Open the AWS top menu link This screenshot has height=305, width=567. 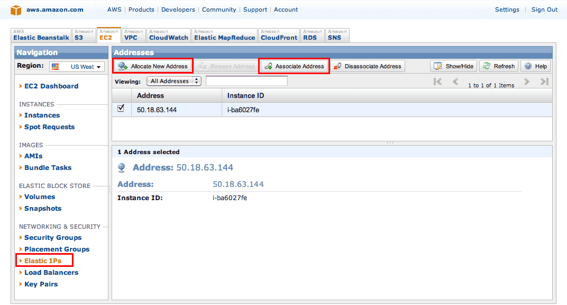[114, 10]
